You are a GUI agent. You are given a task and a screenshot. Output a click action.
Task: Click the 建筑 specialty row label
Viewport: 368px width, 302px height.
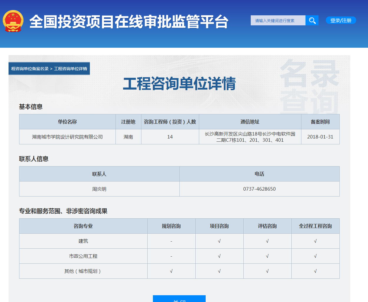coord(83,241)
